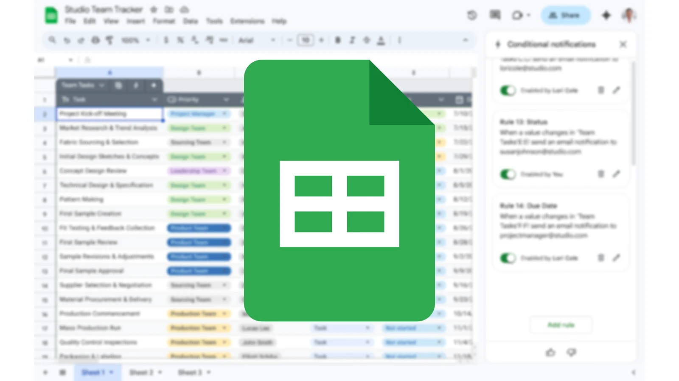Undo the last action in the toolbar

click(67, 40)
